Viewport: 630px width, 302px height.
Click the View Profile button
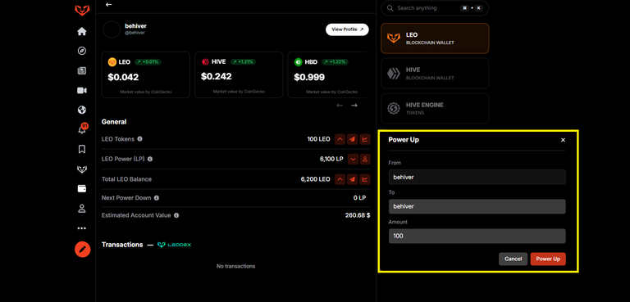tap(347, 29)
